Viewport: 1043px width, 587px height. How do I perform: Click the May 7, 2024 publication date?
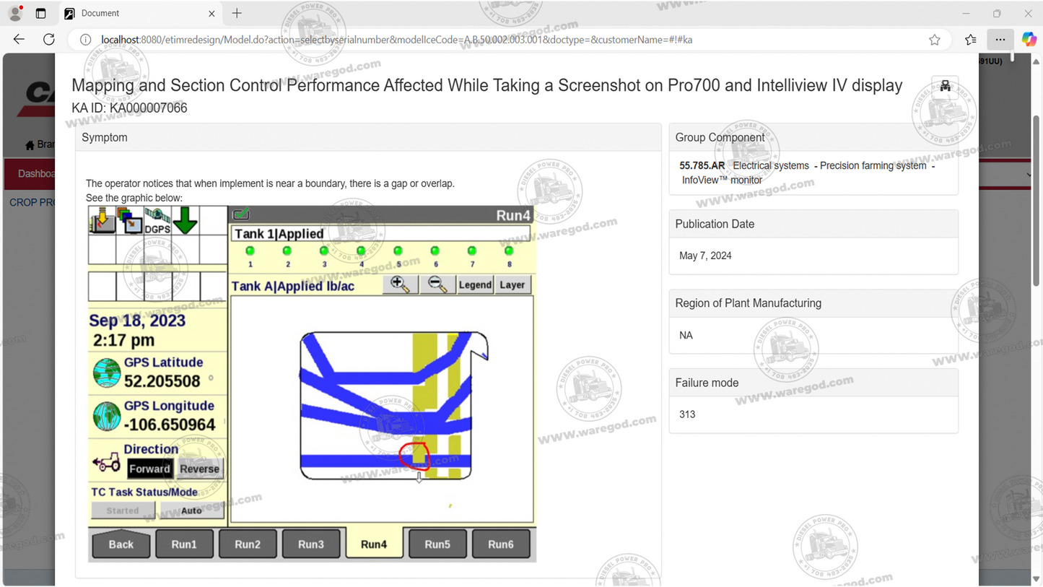(x=705, y=256)
